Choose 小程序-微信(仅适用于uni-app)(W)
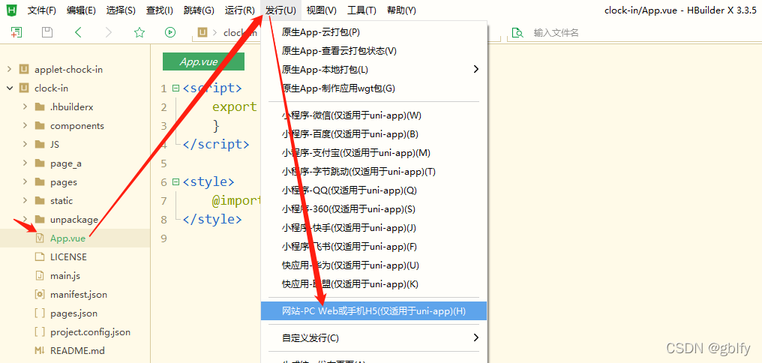 373,115
